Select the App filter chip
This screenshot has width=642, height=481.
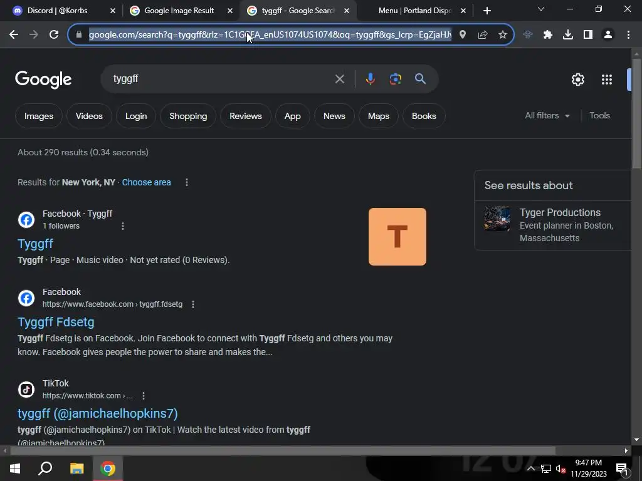(293, 116)
